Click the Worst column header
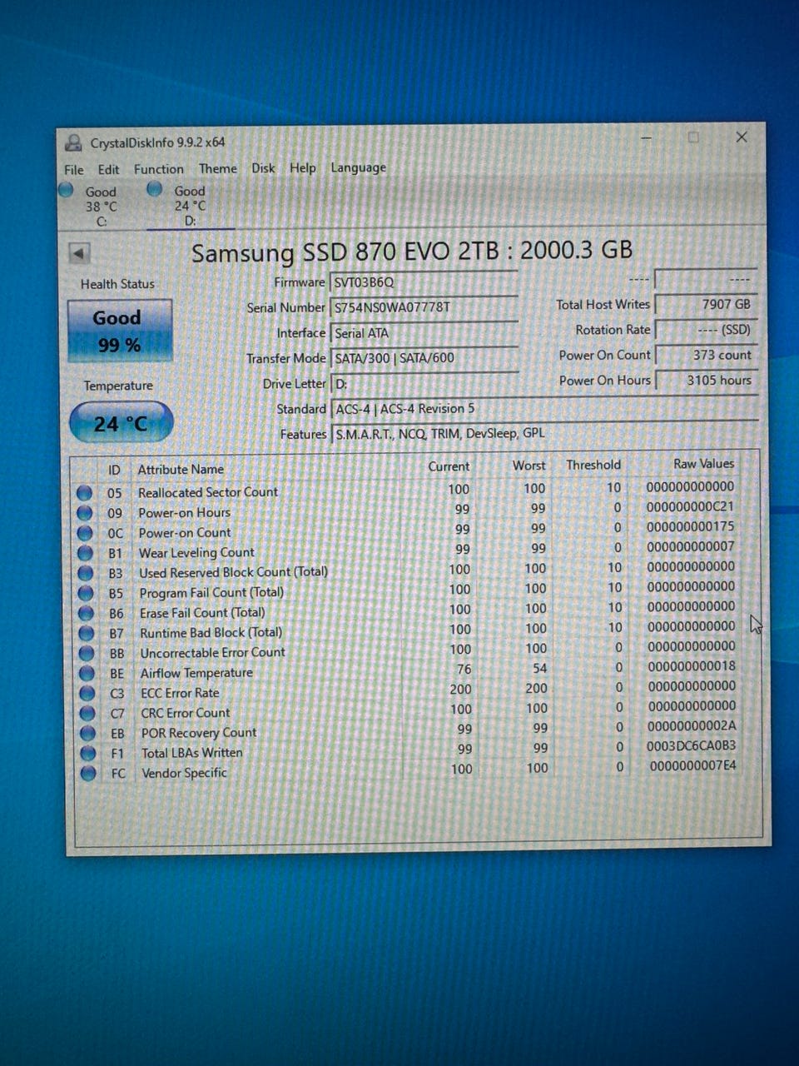Image resolution: width=799 pixels, height=1066 pixels. click(529, 466)
